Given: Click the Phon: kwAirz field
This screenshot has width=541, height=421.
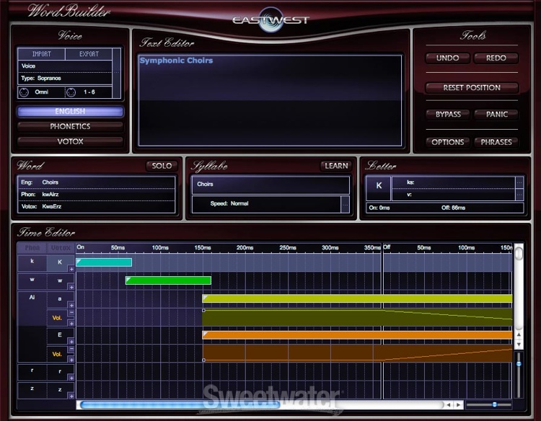Looking at the screenshot, I should [x=96, y=195].
